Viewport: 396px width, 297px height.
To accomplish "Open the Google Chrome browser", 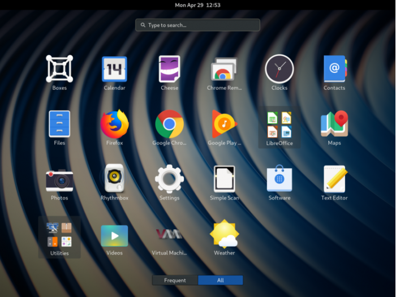I will [169, 124].
